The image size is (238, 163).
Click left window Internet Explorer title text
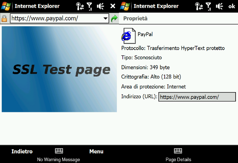click(37, 6)
